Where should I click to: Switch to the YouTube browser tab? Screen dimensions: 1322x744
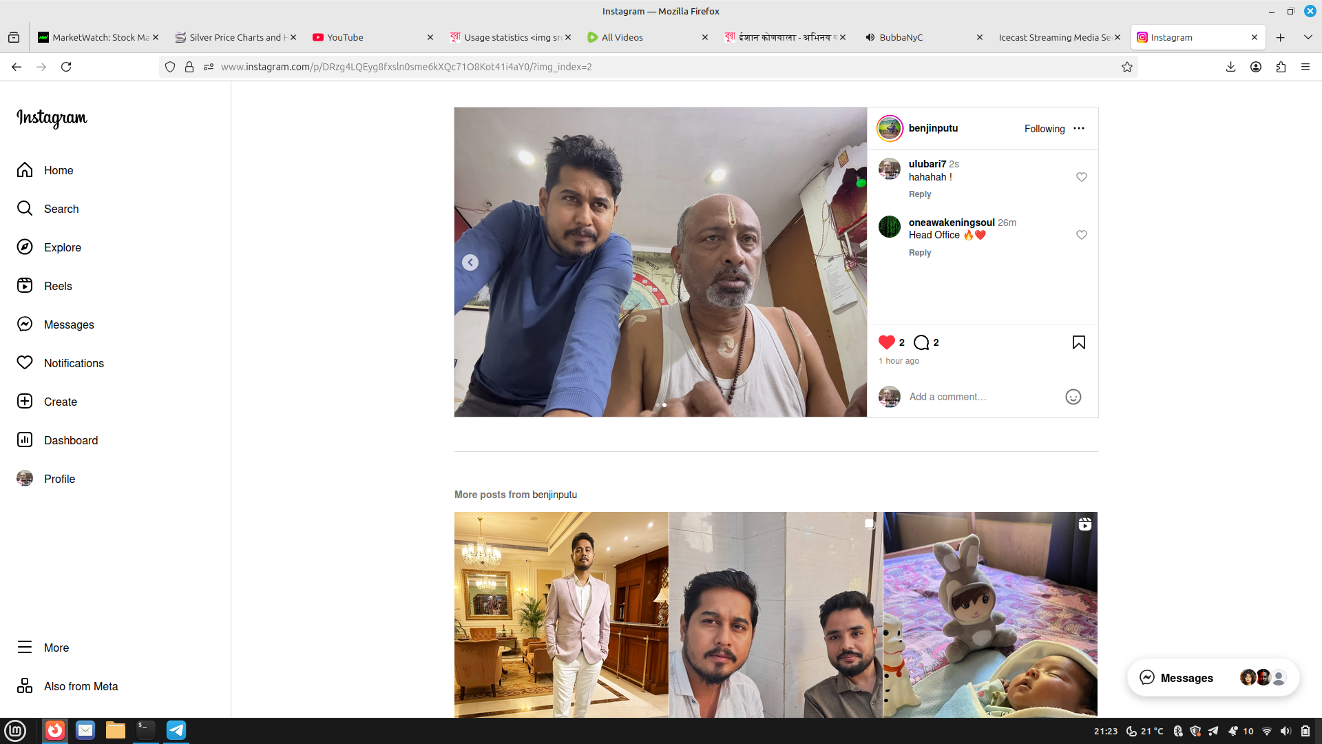345,37
